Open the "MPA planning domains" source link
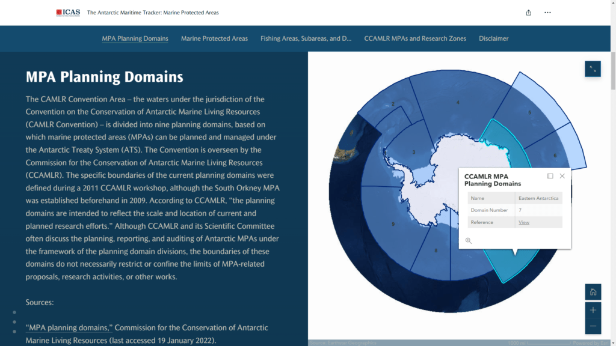The height and width of the screenshot is (346, 616). click(69, 327)
